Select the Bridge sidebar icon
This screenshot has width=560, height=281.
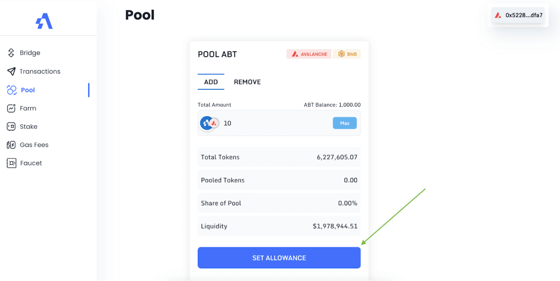click(10, 53)
